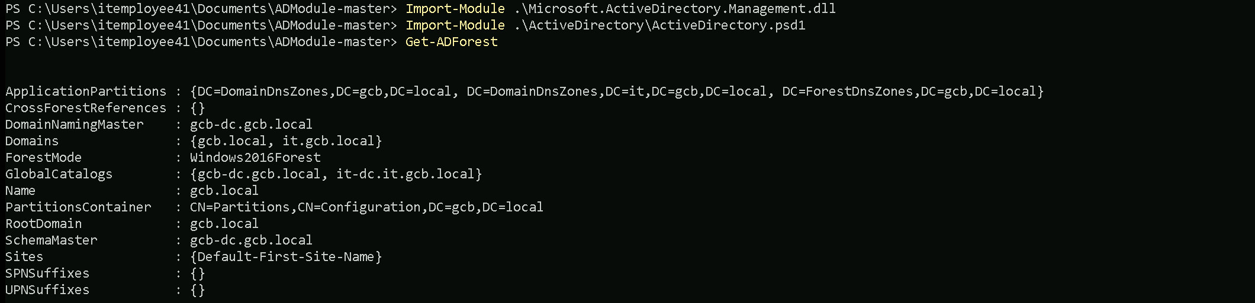Click the CrossForestReferences property label

86,108
